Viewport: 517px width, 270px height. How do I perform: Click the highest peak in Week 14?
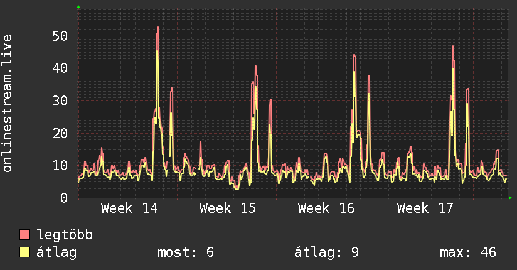click(x=158, y=28)
